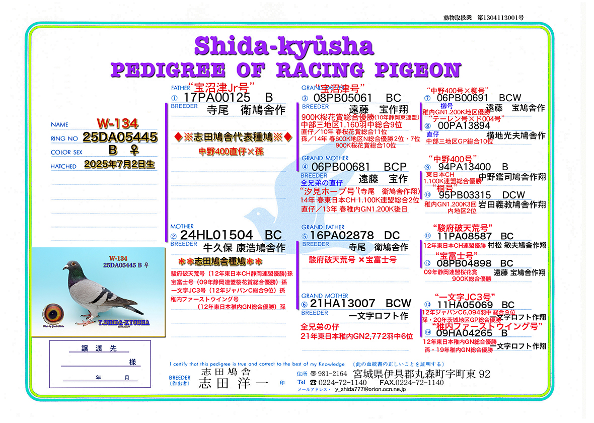This screenshot has width=594, height=423.
Task: Click circled number 1 beside 17PA00125
Action: [x=175, y=98]
